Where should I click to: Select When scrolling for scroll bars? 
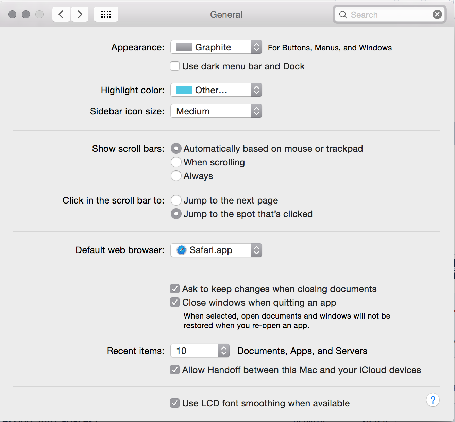point(176,162)
